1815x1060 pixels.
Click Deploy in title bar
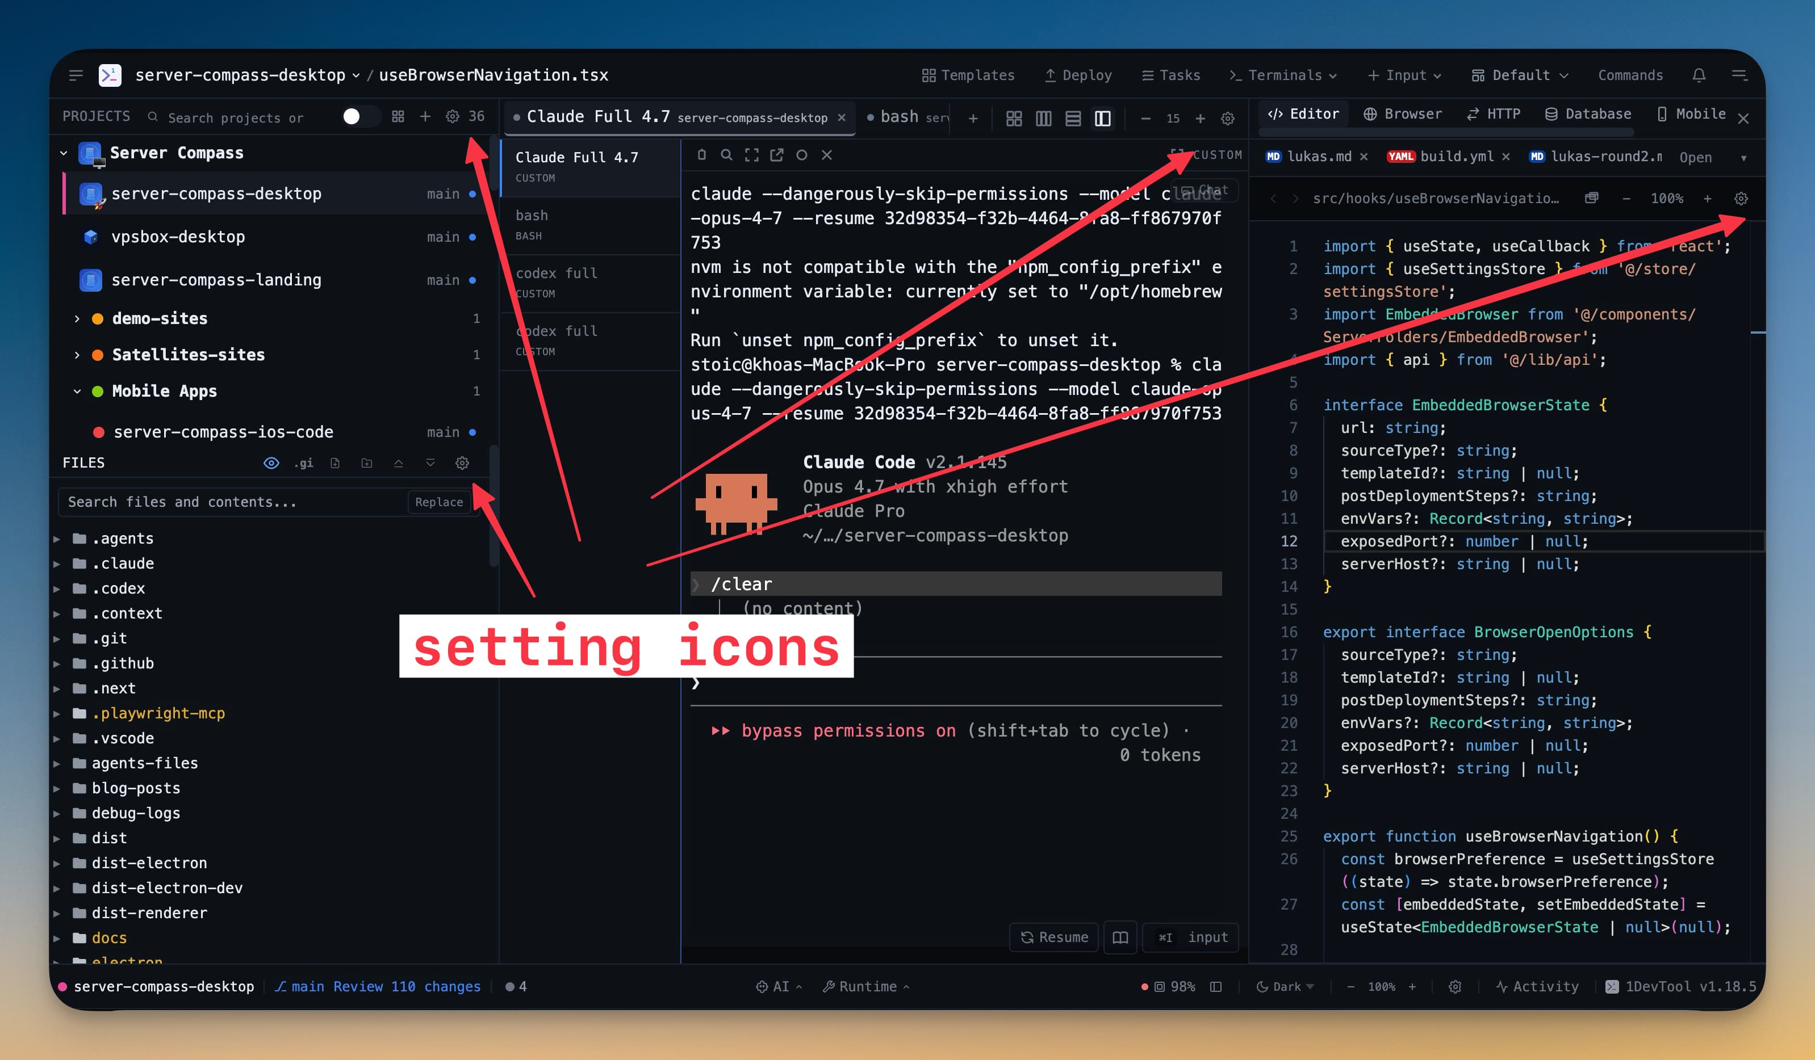tap(1077, 75)
